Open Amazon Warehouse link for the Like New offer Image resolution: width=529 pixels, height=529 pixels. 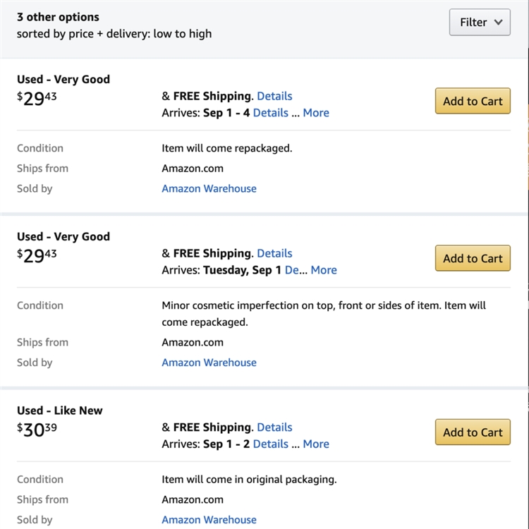point(209,520)
